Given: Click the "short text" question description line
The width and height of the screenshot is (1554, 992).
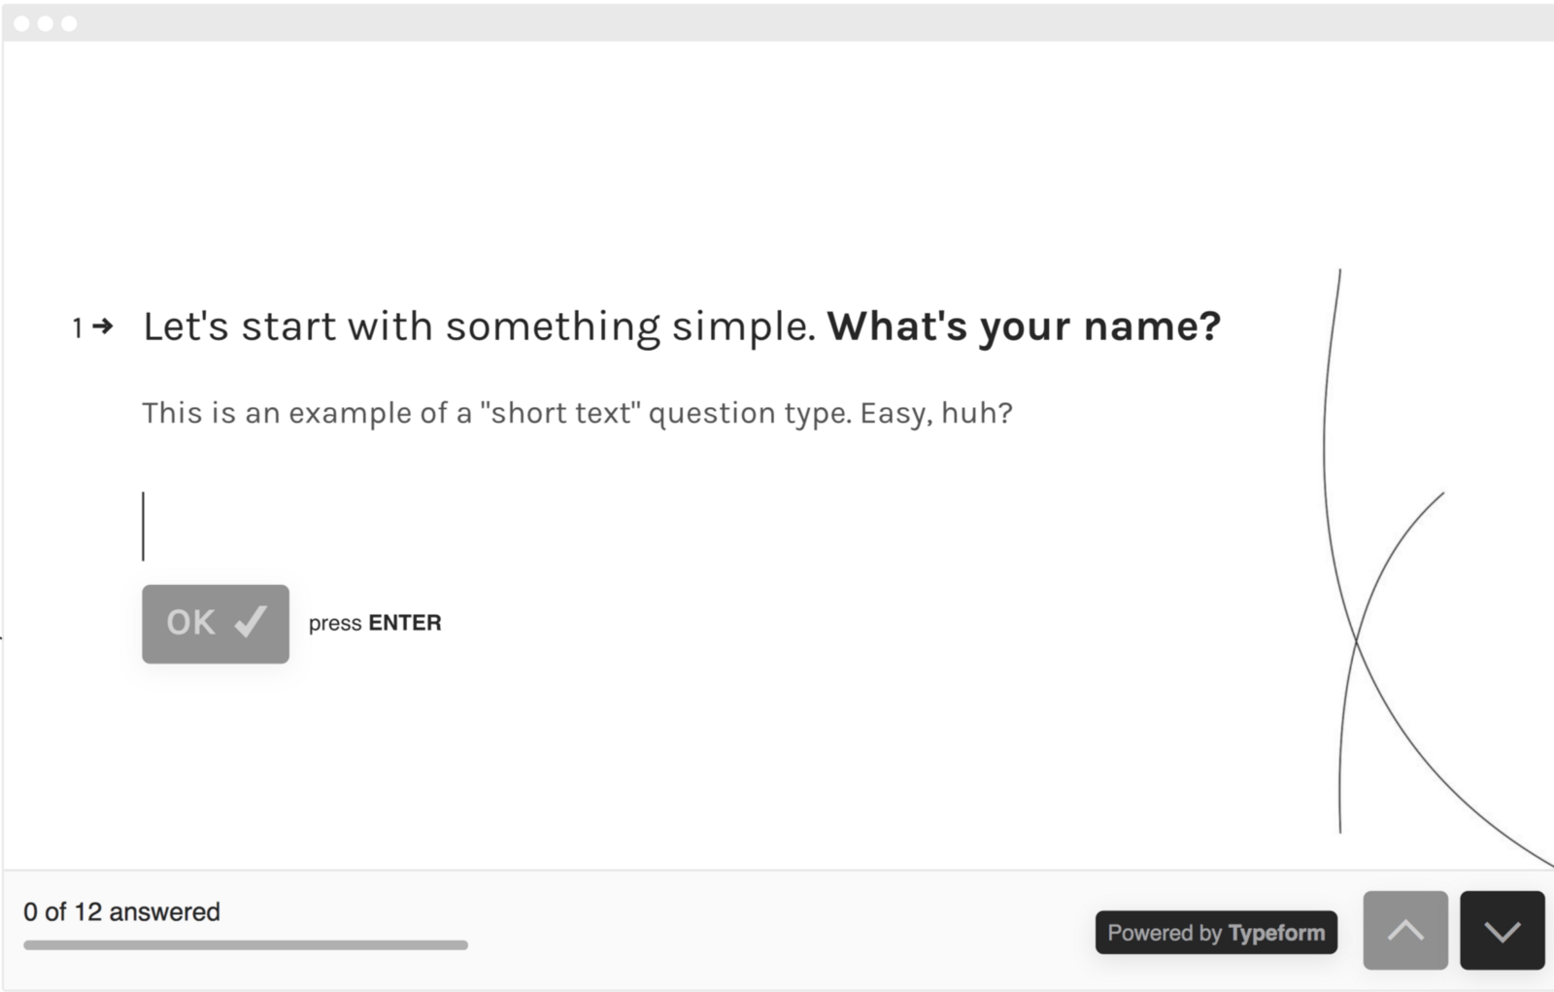Looking at the screenshot, I should [x=577, y=413].
